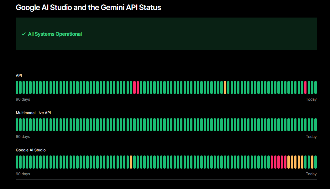Viewport: 330px width, 189px height.
Task: Click oldest bar in Multimodal Live API row
Action: [x=17, y=125]
